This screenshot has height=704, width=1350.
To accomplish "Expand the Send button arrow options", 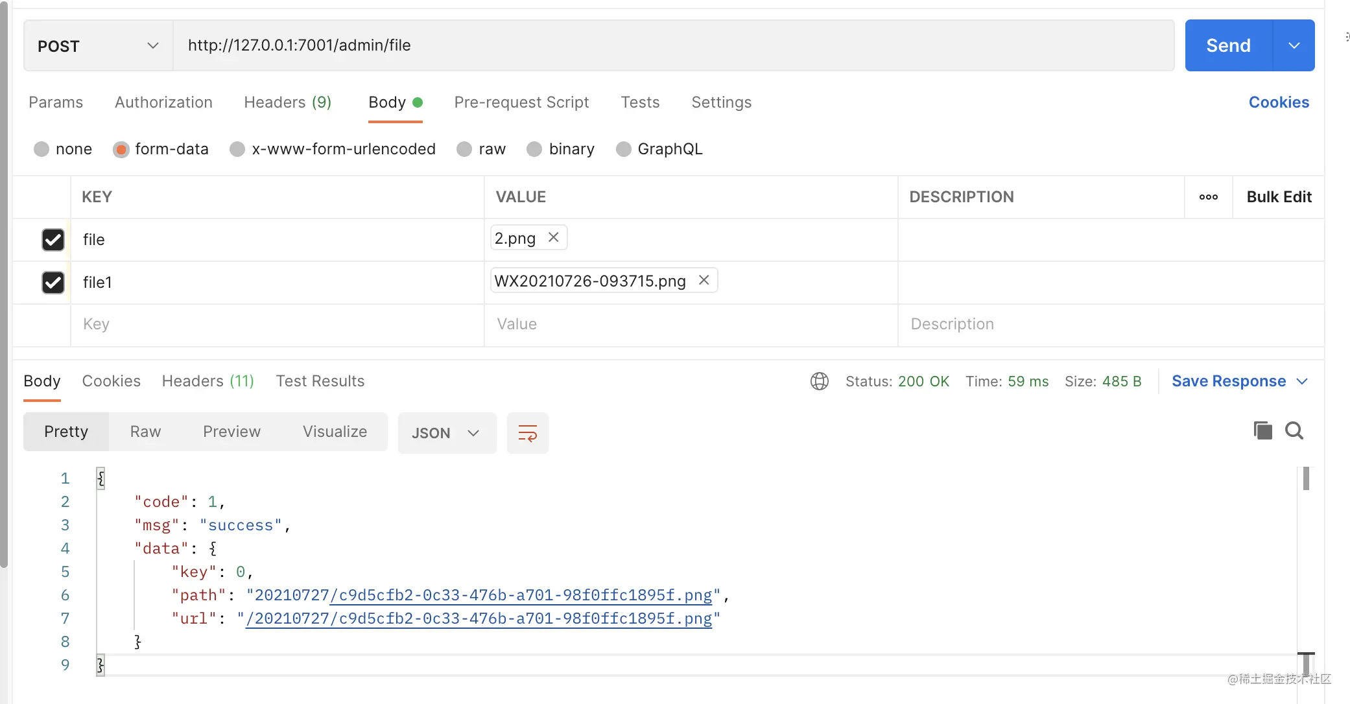I will point(1294,45).
